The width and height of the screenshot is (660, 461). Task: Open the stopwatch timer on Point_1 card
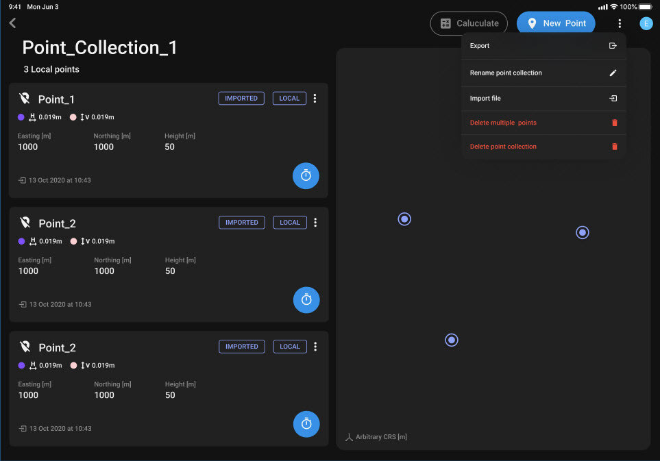click(306, 176)
